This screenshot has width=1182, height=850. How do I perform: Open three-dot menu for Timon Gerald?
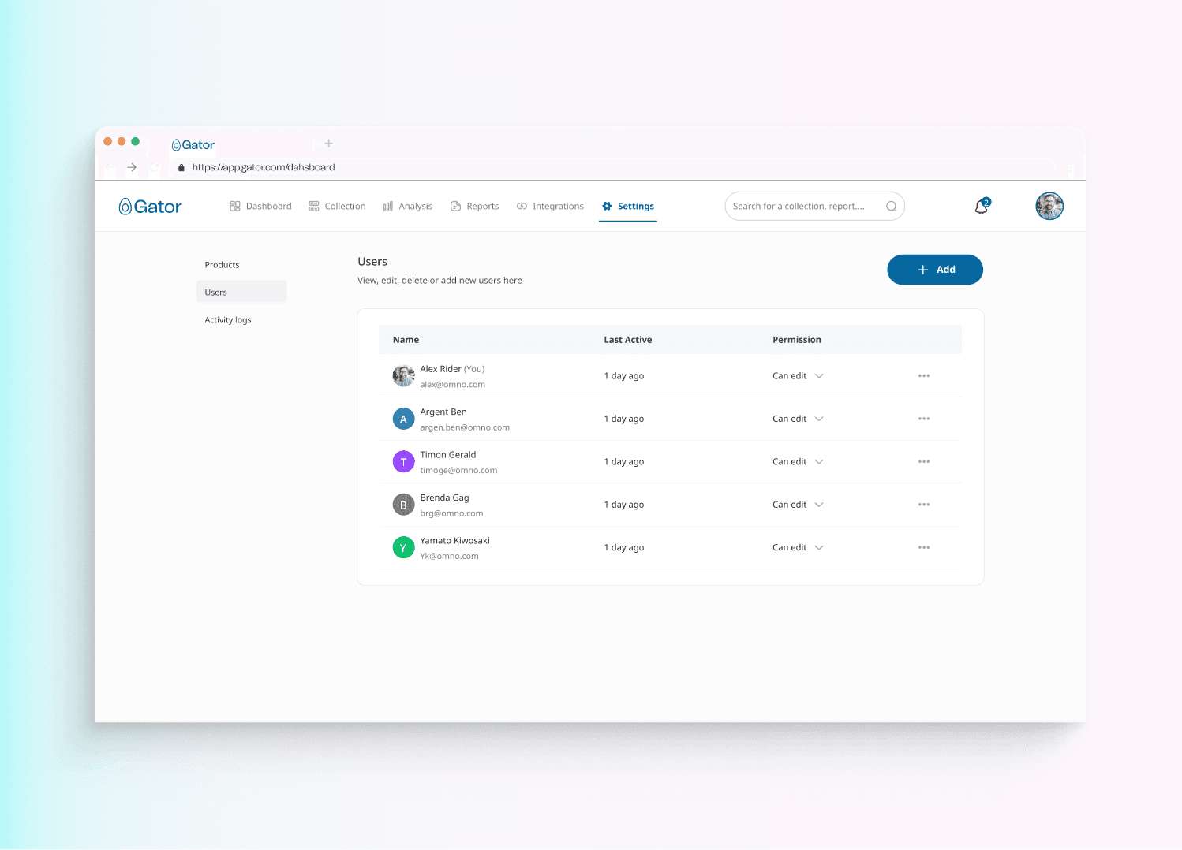tap(923, 462)
